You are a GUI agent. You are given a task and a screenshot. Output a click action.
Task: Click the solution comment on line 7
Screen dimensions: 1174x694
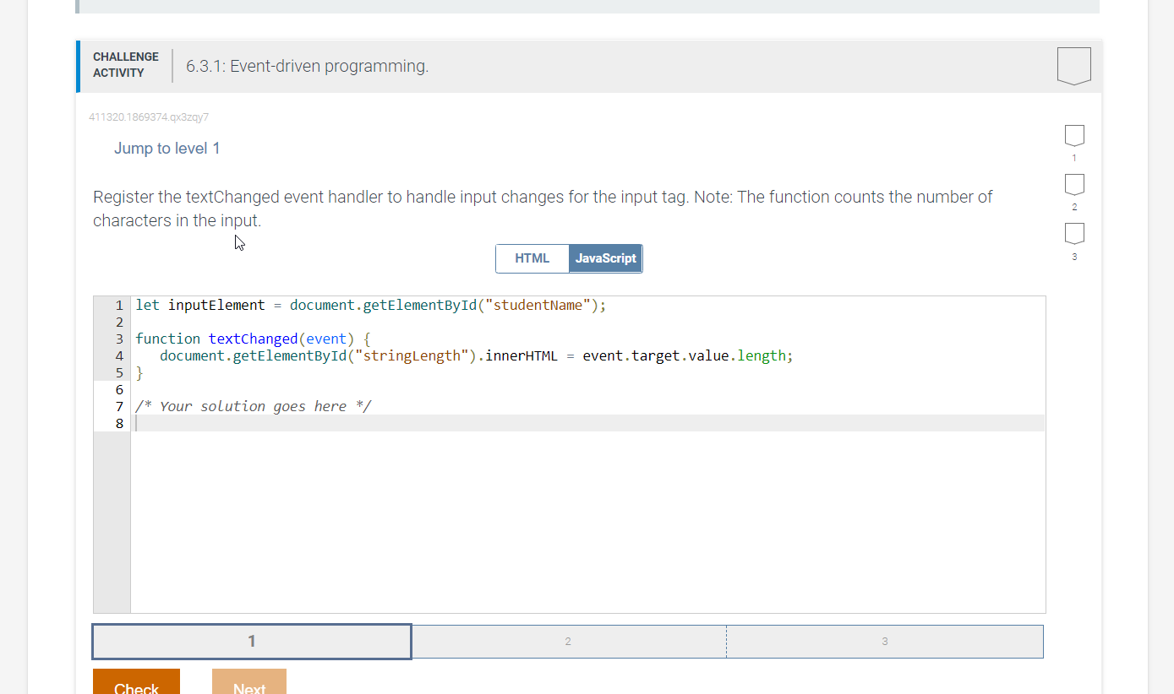(253, 406)
